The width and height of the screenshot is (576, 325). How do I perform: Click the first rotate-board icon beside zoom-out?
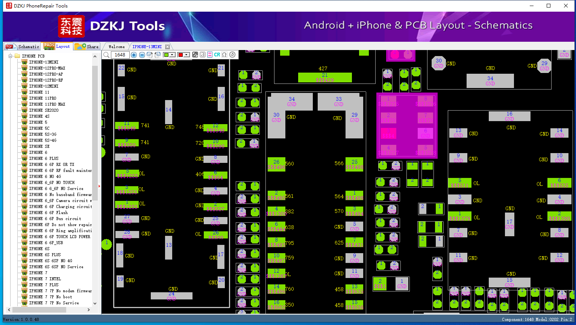(x=150, y=55)
